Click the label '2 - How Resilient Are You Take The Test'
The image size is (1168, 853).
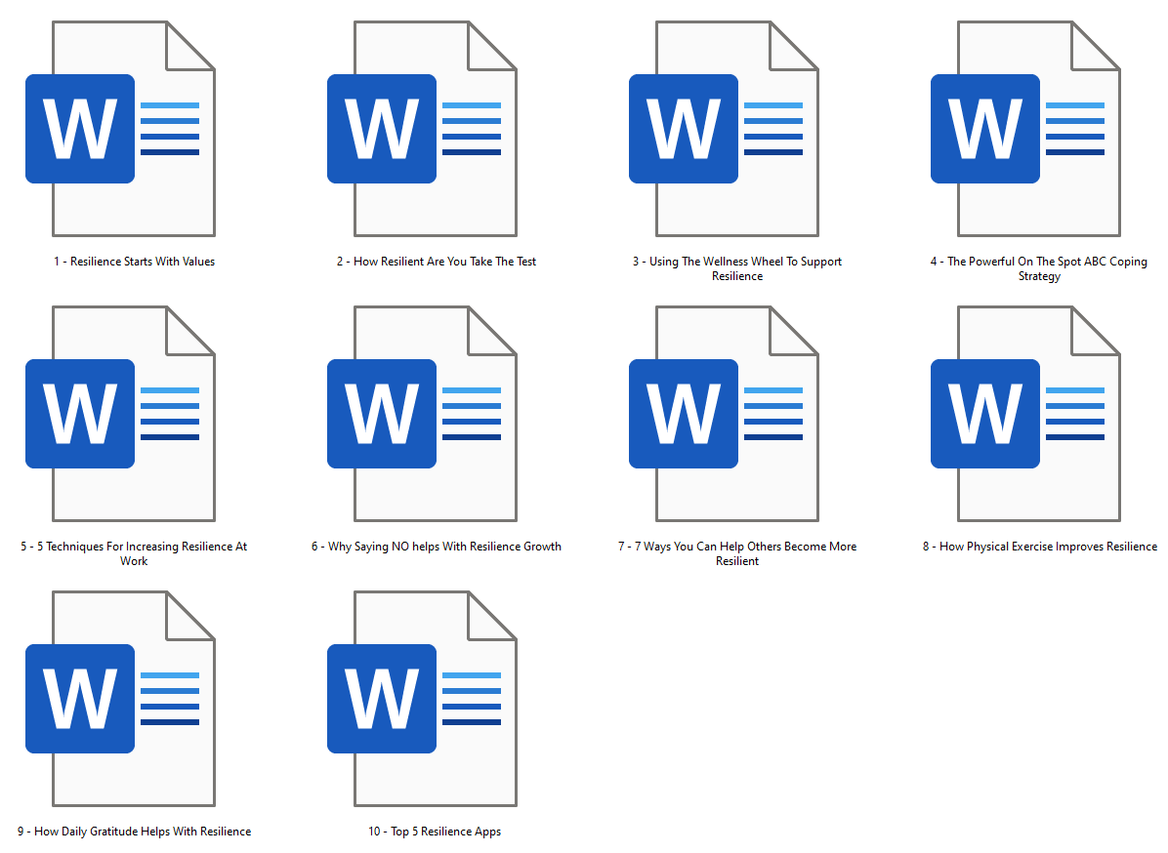[437, 262]
